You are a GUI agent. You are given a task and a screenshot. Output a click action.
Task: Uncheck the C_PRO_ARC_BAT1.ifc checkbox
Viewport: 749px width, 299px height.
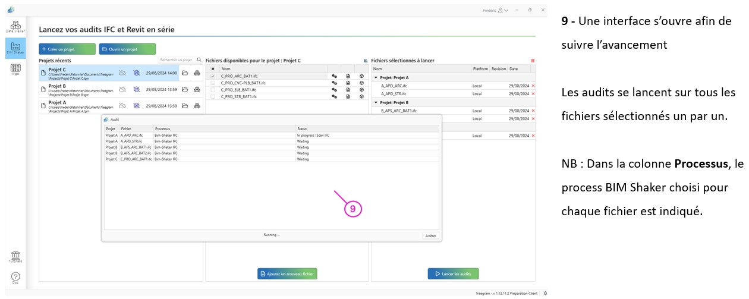pos(213,76)
